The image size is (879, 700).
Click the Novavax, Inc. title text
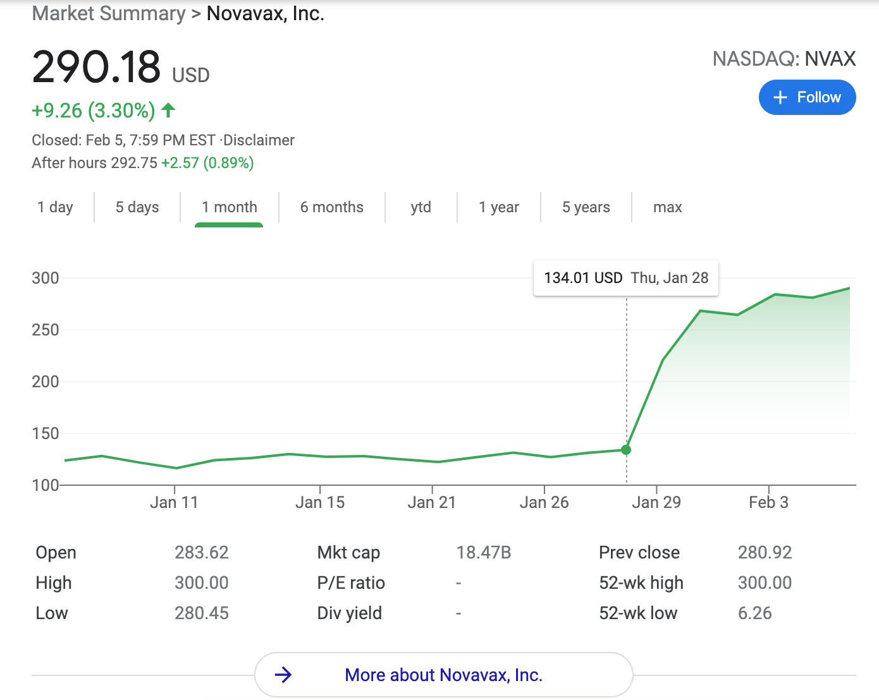tap(266, 13)
